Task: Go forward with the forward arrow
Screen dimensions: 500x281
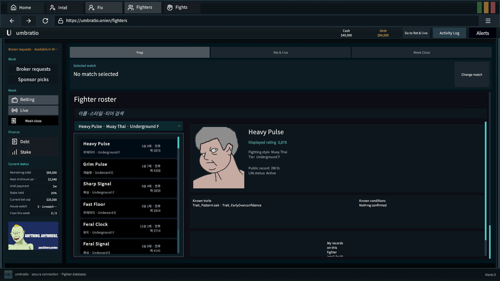Action: tap(29, 21)
